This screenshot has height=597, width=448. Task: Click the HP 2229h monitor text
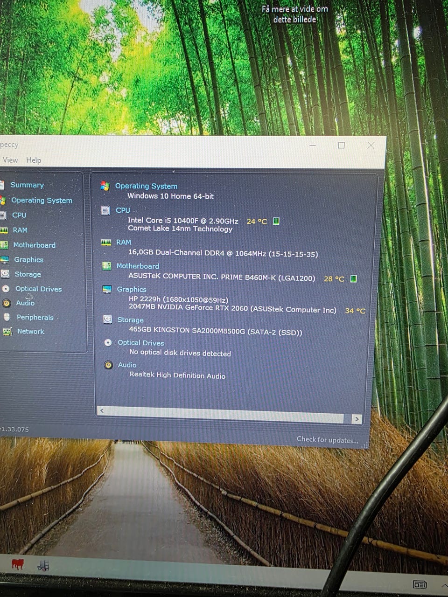pyautogui.click(x=179, y=299)
